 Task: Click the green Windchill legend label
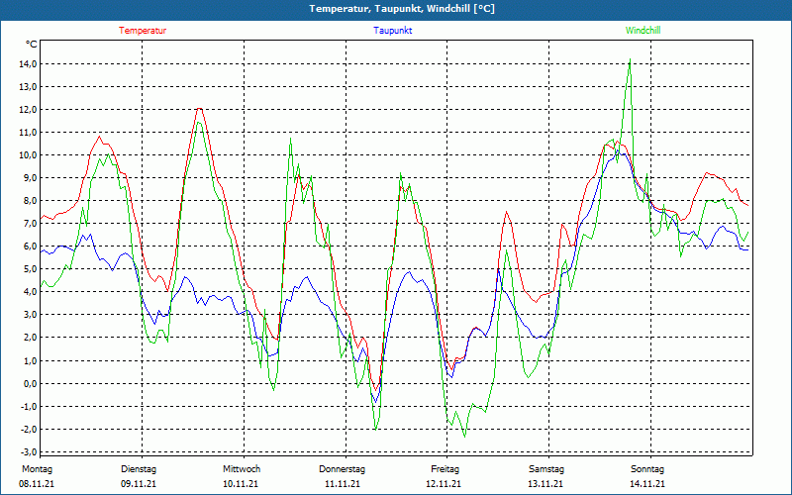tap(643, 31)
